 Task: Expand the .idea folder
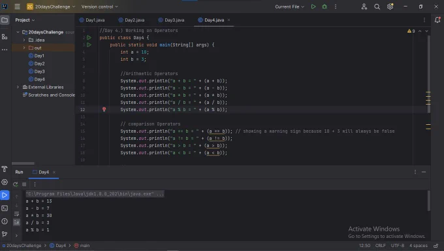(x=24, y=40)
